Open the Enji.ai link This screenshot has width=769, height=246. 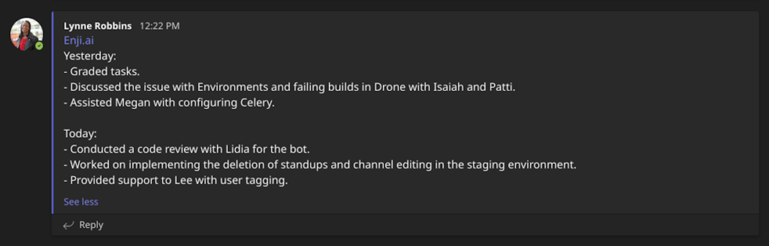pos(78,40)
